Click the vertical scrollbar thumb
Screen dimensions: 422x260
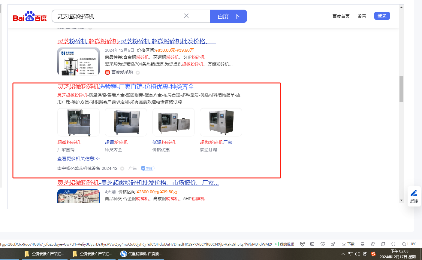(401, 89)
